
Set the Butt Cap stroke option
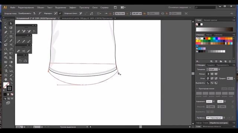pos(208,74)
